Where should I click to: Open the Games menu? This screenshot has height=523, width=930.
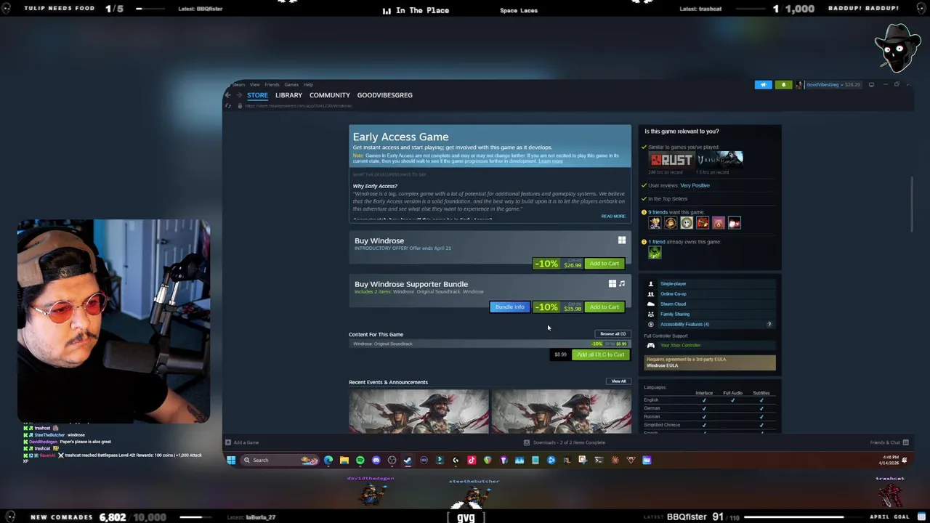coord(291,84)
